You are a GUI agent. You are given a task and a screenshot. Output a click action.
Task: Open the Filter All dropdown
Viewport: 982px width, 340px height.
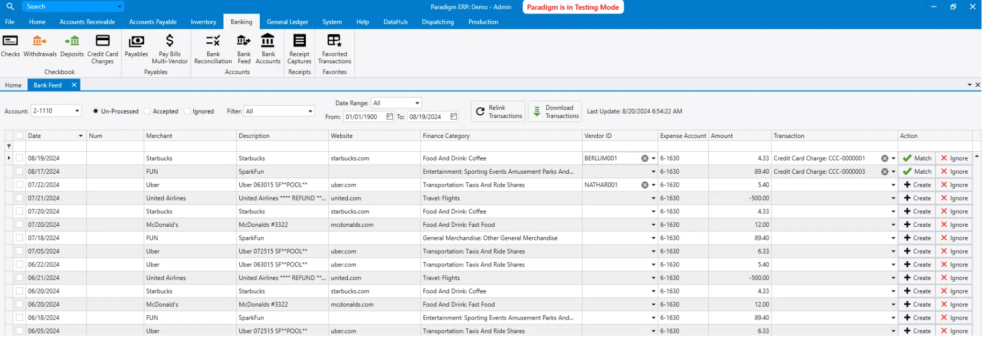tap(310, 112)
